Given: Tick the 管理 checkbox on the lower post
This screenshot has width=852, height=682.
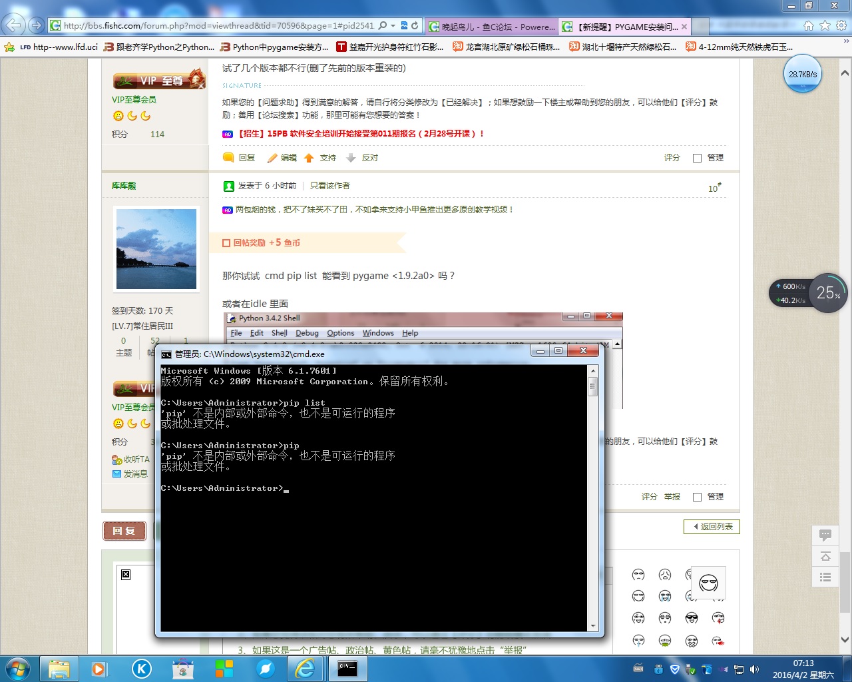Looking at the screenshot, I should click(x=697, y=497).
